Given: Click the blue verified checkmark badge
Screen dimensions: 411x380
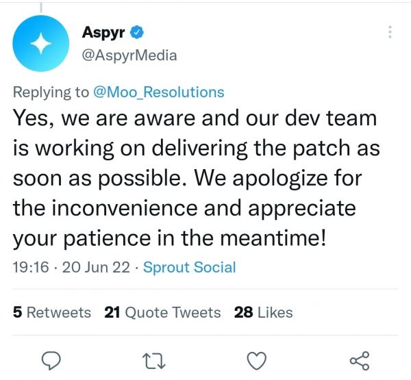Looking at the screenshot, I should click(137, 32).
